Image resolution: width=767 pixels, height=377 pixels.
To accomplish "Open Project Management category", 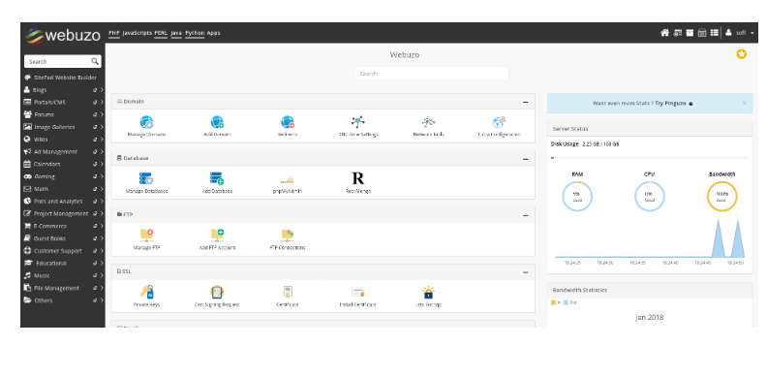I will click(61, 213).
